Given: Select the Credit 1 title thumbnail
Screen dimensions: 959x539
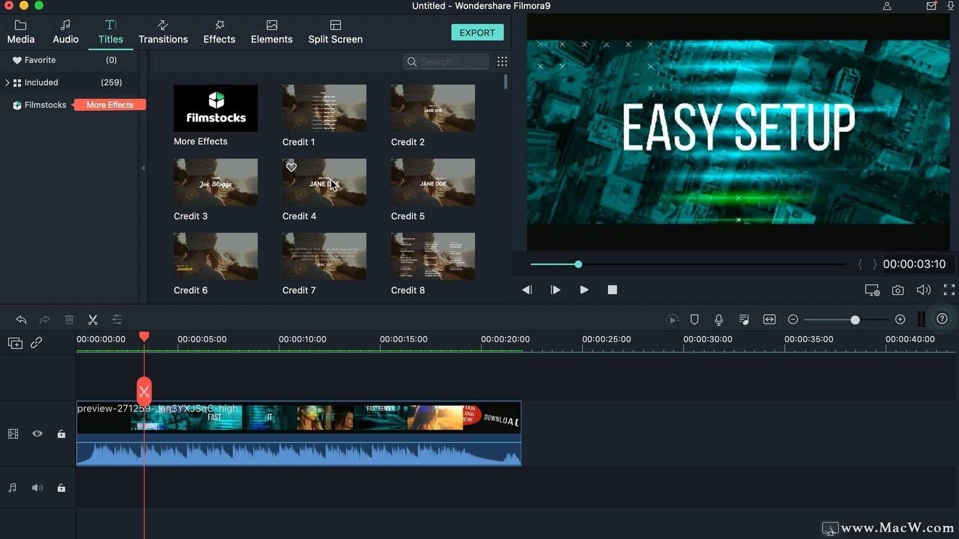Looking at the screenshot, I should pyautogui.click(x=324, y=108).
